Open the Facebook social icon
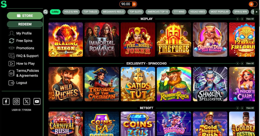The height and width of the screenshot is (136, 260). (x=6, y=101)
